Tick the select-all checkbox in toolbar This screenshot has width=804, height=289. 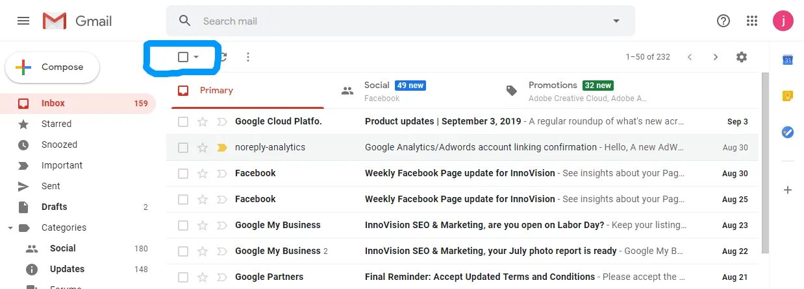pos(183,57)
